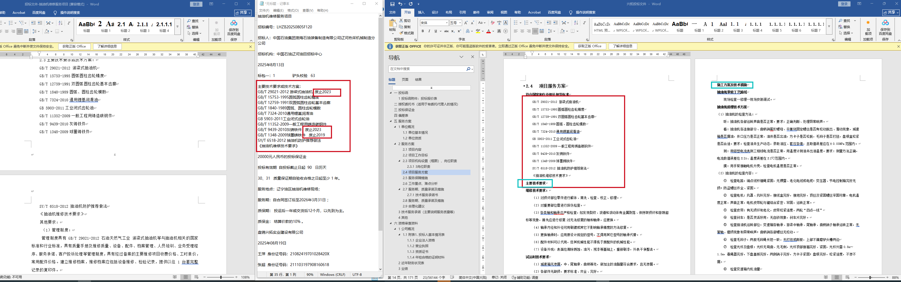901x282 pixels.
Task: Collapse 六 资格审查资料 node in navigation tree
Action: coord(391,223)
